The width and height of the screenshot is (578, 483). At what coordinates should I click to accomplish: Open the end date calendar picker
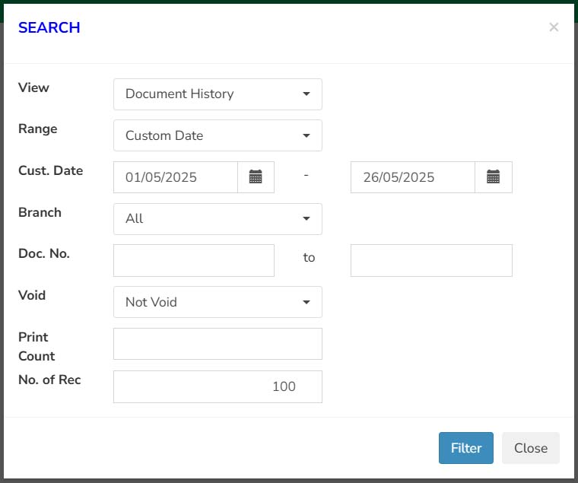(x=494, y=177)
